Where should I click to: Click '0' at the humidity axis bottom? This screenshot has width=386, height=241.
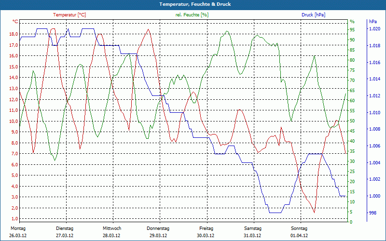pos(351,222)
